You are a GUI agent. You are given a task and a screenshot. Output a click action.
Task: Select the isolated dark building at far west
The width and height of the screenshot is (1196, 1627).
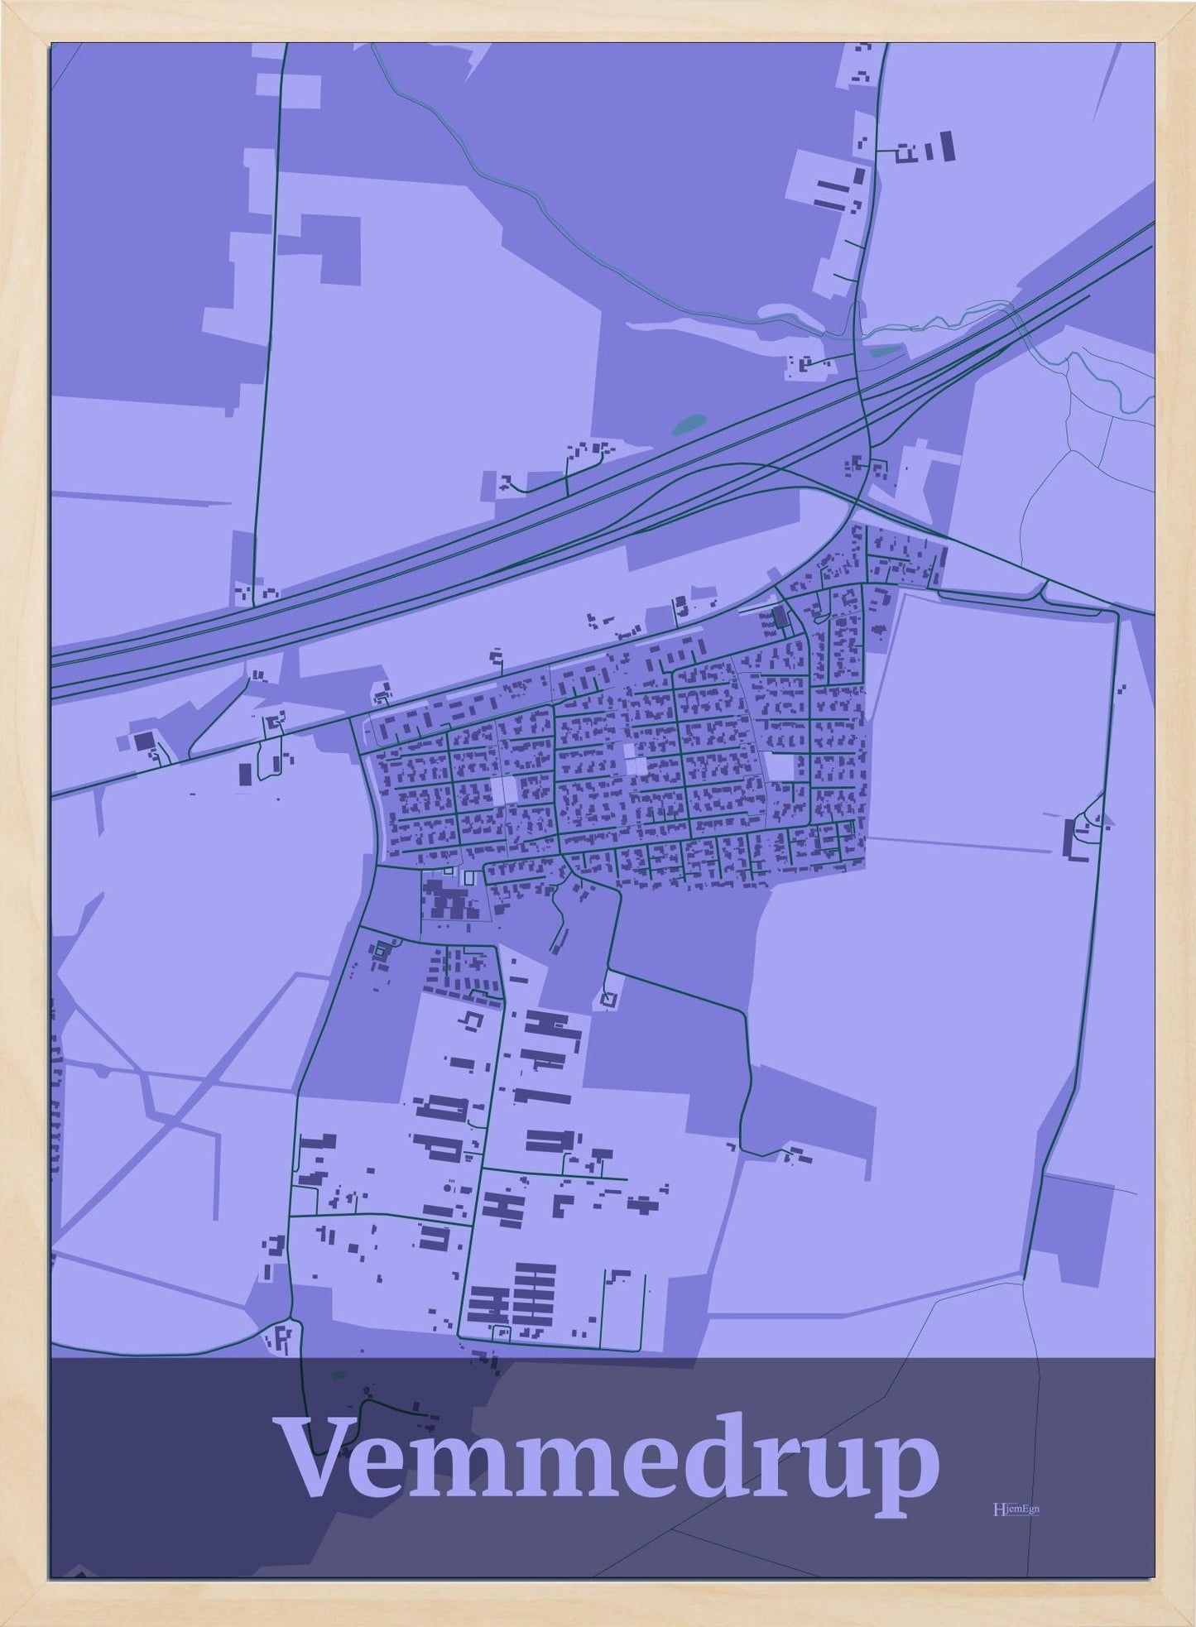(146, 740)
